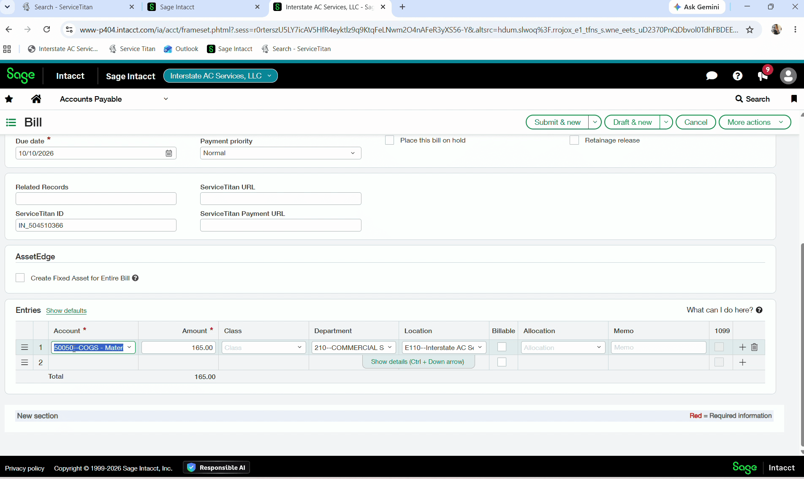This screenshot has height=479, width=804.
Task: Open notifications megaphone with badge 9
Action: click(763, 75)
